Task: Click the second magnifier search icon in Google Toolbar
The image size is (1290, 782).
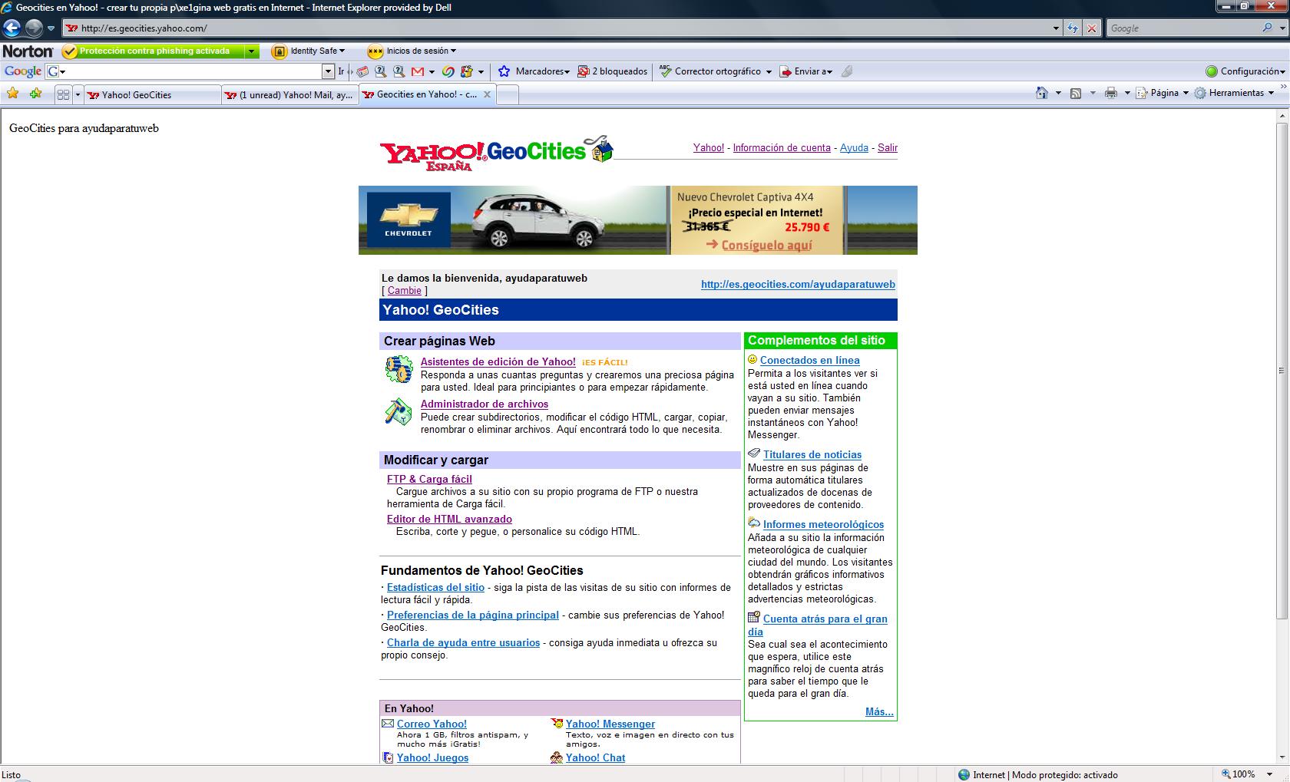Action: (x=399, y=71)
